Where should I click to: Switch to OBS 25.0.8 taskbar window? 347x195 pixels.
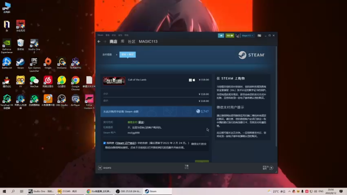pyautogui.click(x=128, y=191)
